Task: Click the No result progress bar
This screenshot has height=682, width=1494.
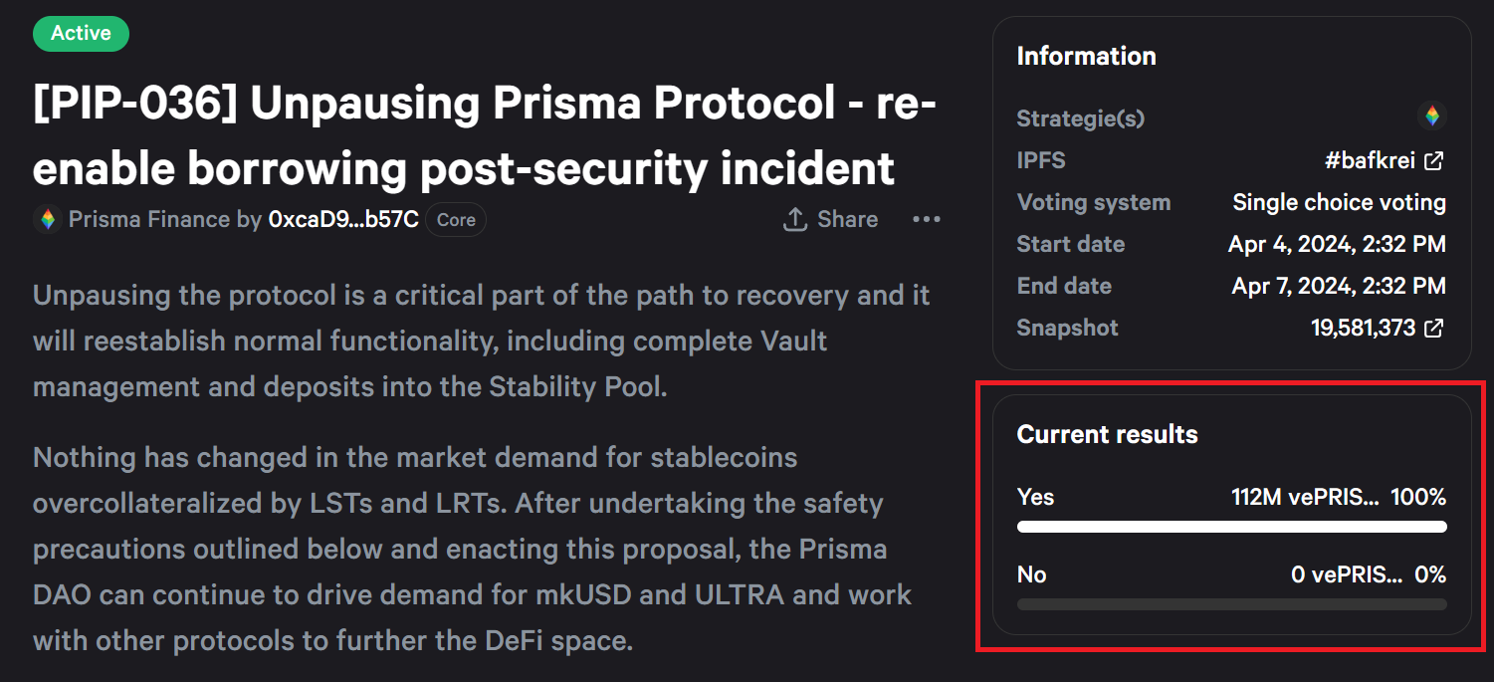Action: 1231,604
